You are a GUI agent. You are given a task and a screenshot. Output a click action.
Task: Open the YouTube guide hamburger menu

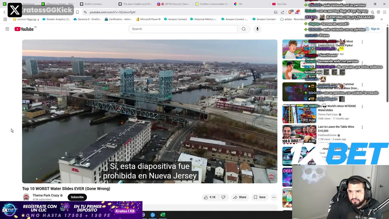coord(7,29)
